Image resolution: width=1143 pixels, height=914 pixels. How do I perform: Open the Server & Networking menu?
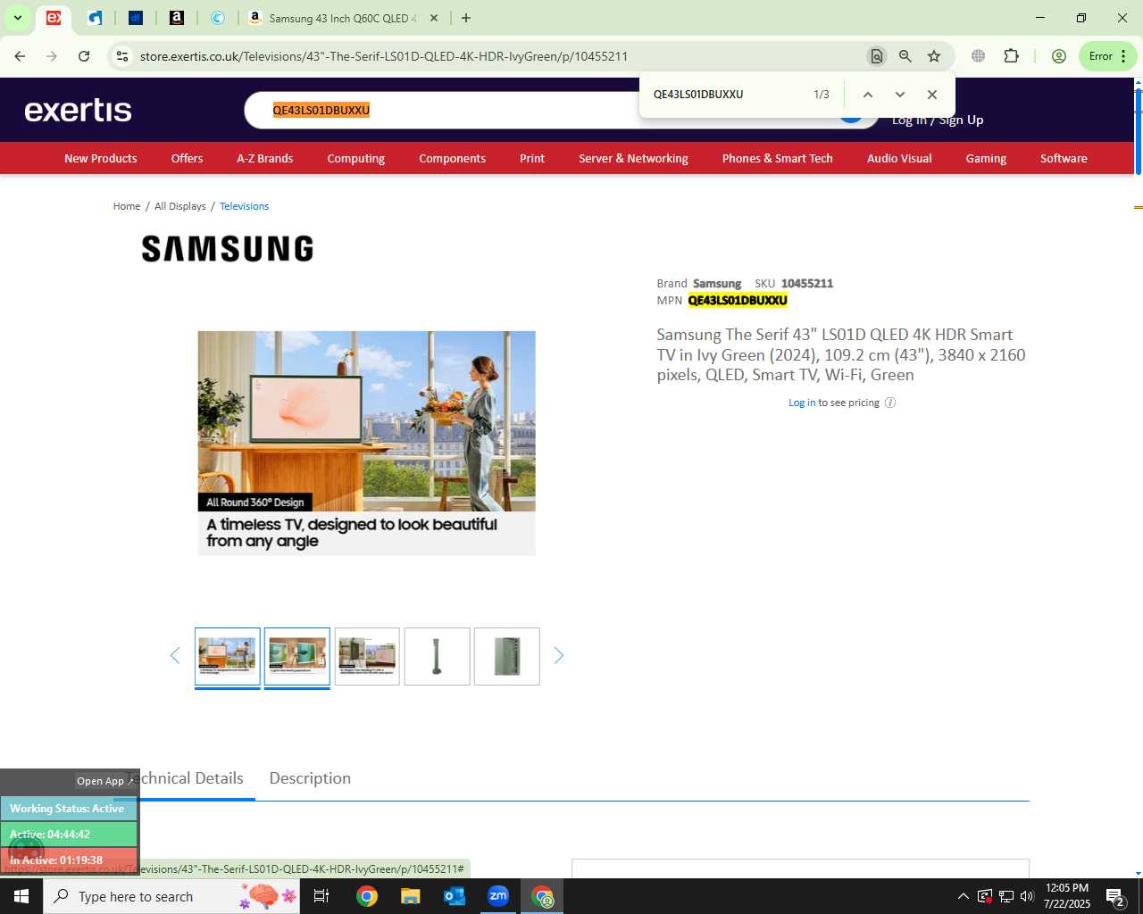pos(633,158)
